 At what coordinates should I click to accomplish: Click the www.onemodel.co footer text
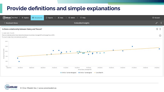tap(47, 88)
